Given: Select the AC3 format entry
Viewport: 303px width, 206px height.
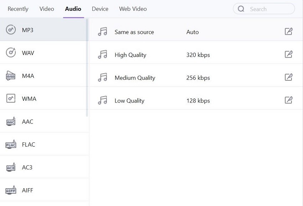Looking at the screenshot, I should tap(27, 167).
